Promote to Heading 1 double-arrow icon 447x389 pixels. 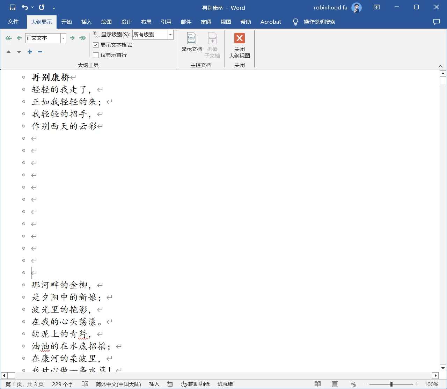point(9,38)
